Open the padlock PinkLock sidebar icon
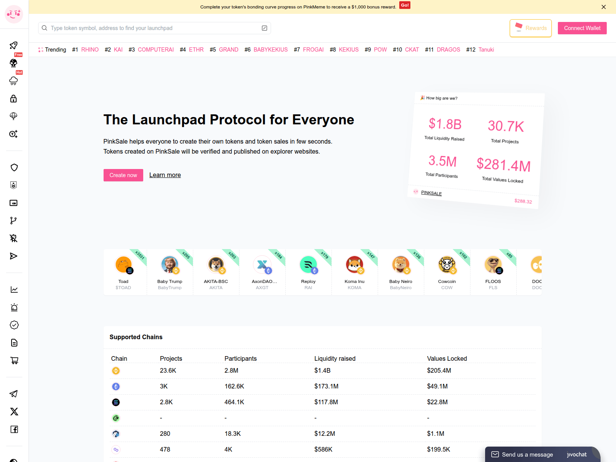This screenshot has width=616, height=462. (x=13, y=99)
